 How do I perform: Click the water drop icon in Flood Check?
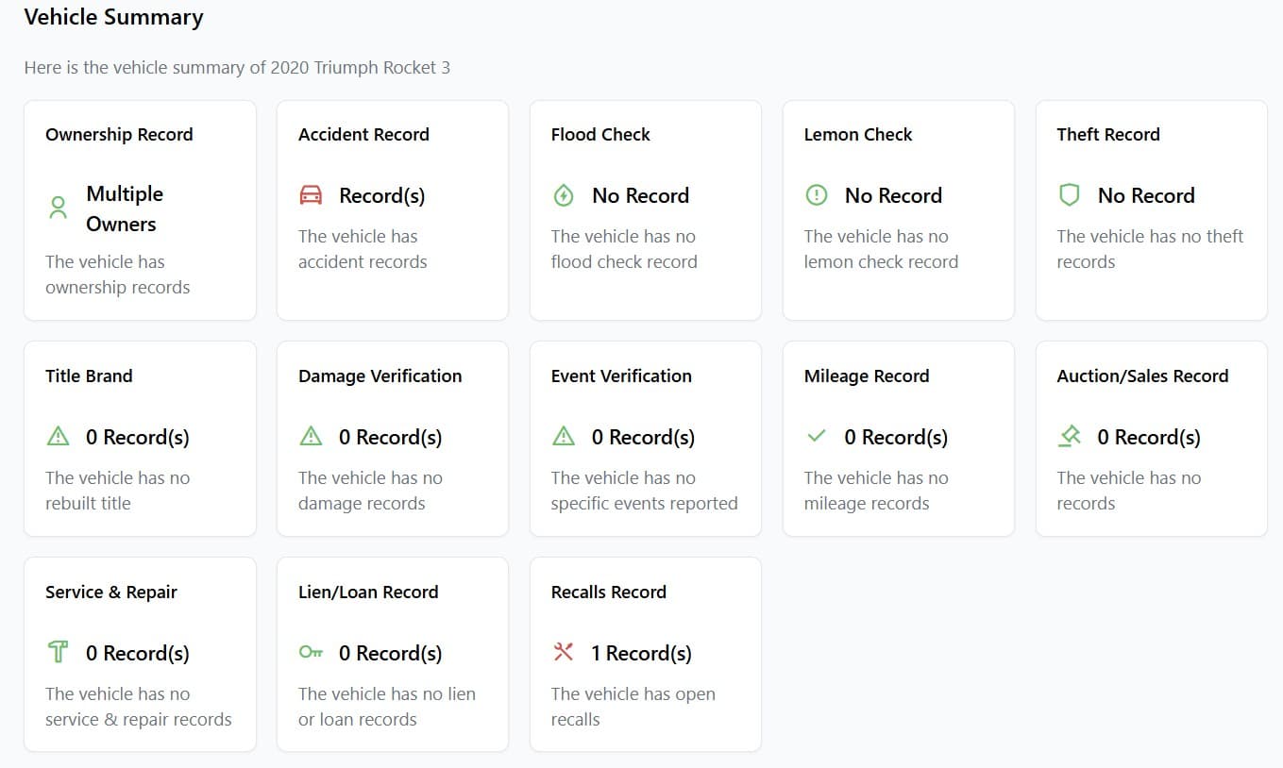point(564,195)
